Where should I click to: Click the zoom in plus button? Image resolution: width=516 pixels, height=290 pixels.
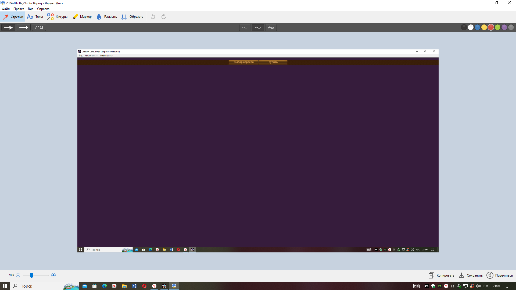(x=53, y=275)
